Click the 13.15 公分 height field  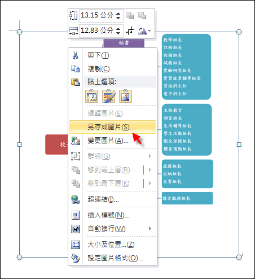click(x=101, y=15)
